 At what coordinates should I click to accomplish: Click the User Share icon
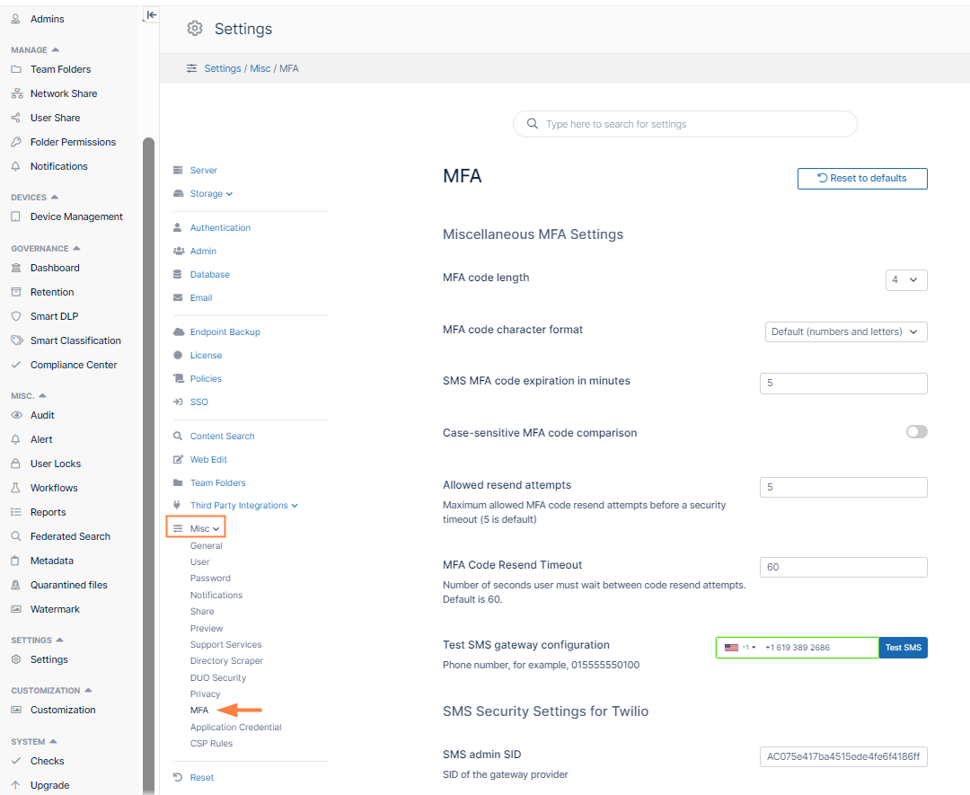(x=17, y=118)
